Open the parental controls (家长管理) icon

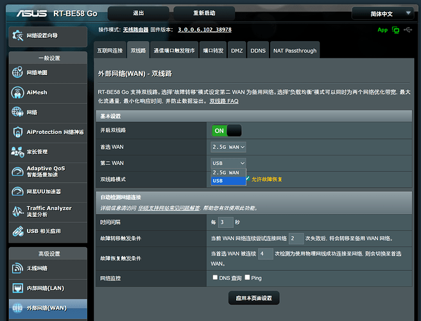pos(17,152)
